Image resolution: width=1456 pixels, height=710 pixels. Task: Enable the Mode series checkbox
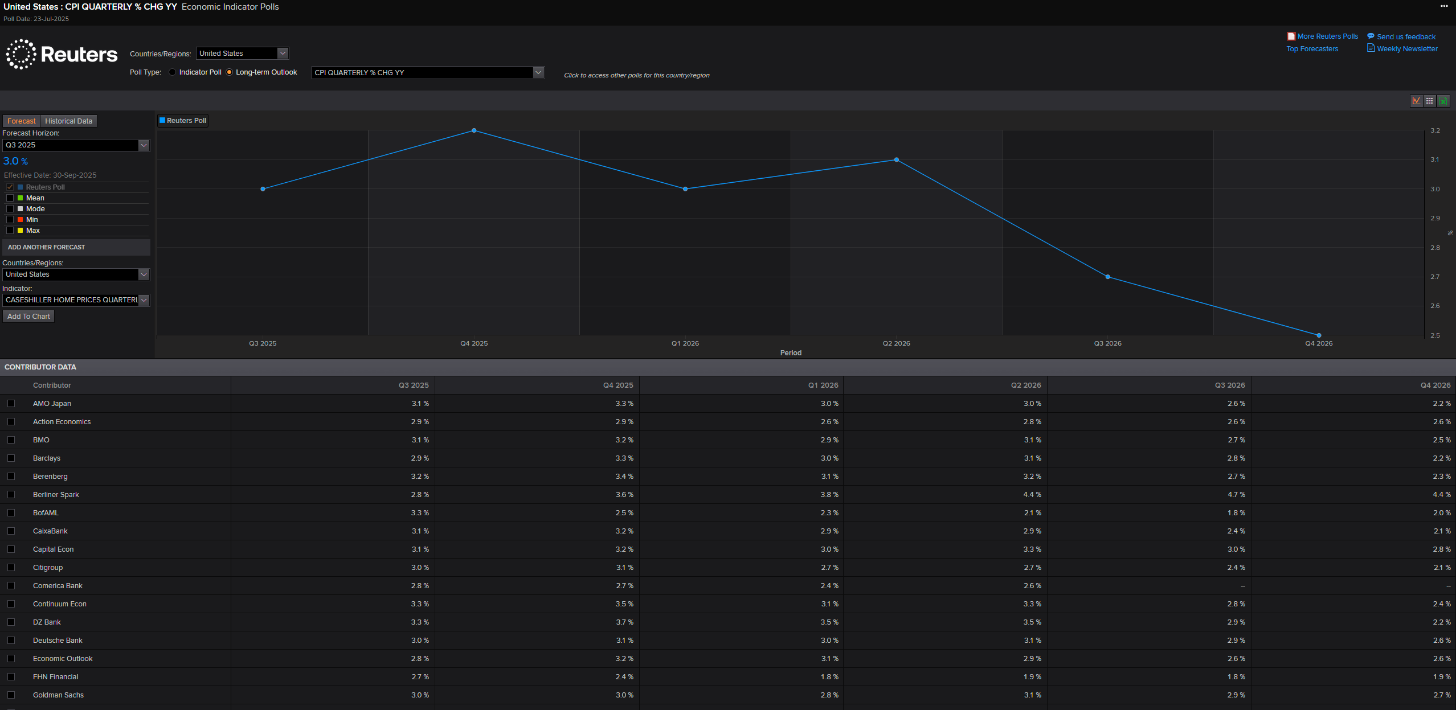pos(10,209)
